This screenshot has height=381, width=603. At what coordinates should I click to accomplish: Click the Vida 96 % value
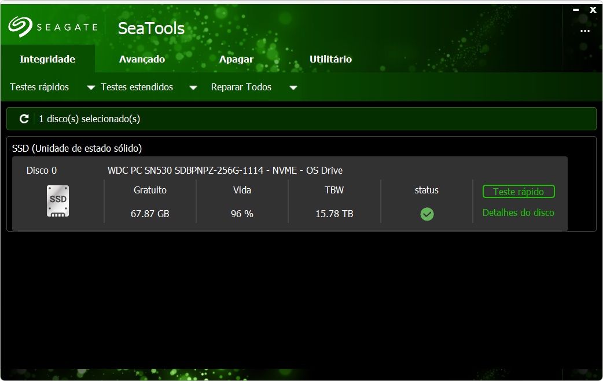click(242, 214)
